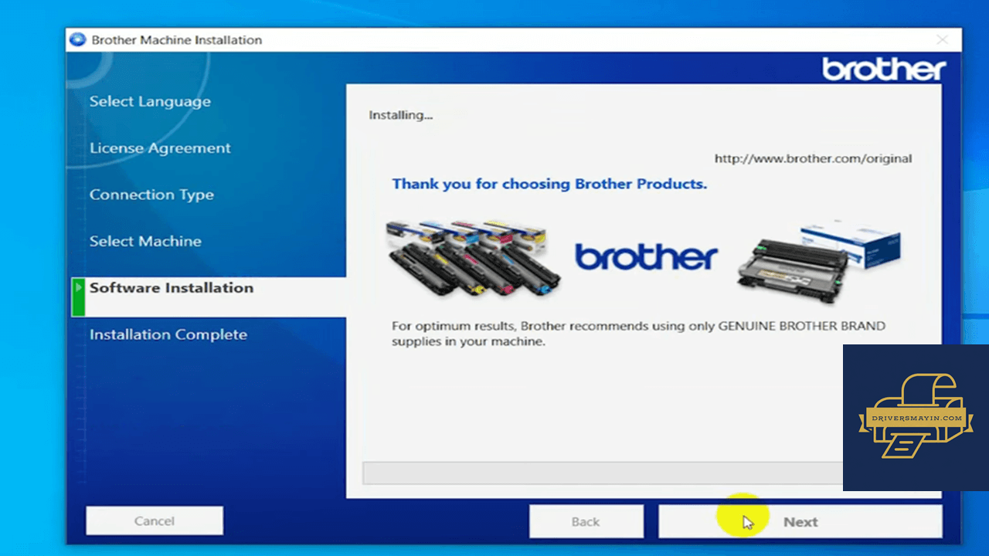Click the green arrow beside Software Installation

(x=78, y=297)
